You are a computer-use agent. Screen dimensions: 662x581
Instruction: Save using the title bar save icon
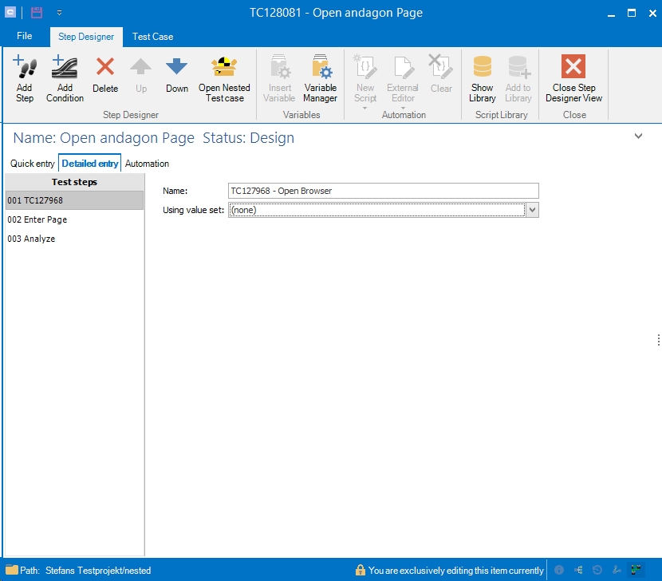click(x=37, y=13)
